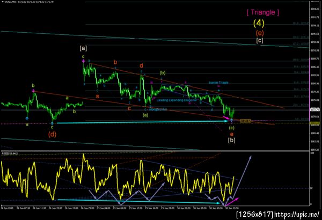The image size is (322, 220).
Task: Select the magenta [ Triangle ] label
Action: click(x=262, y=12)
